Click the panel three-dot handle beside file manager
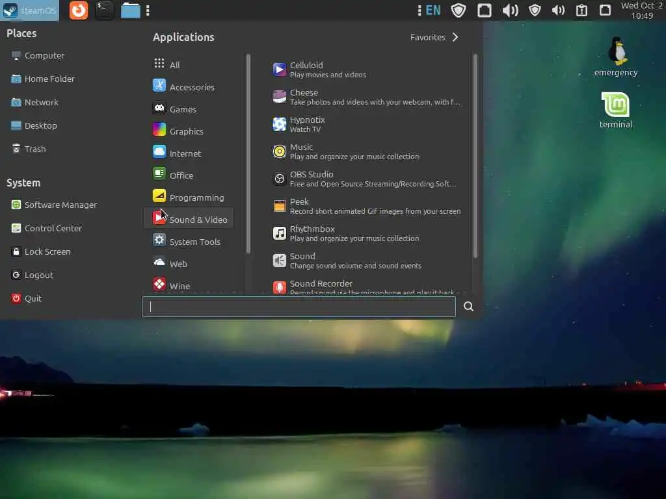666x499 pixels. [148, 10]
